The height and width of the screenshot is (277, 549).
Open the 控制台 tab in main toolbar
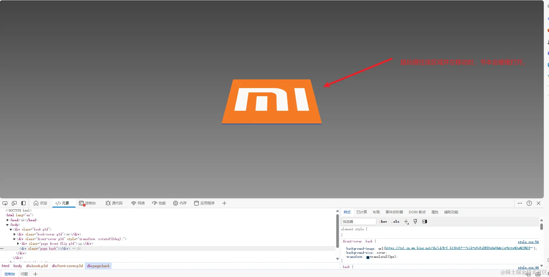[87, 203]
